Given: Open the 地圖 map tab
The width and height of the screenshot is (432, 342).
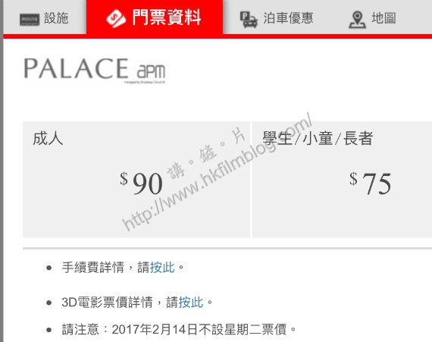Looking at the screenshot, I should 372,18.
